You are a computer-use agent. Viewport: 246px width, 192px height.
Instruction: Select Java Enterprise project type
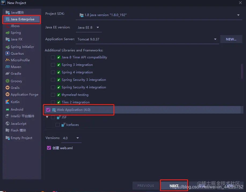coord(22,19)
